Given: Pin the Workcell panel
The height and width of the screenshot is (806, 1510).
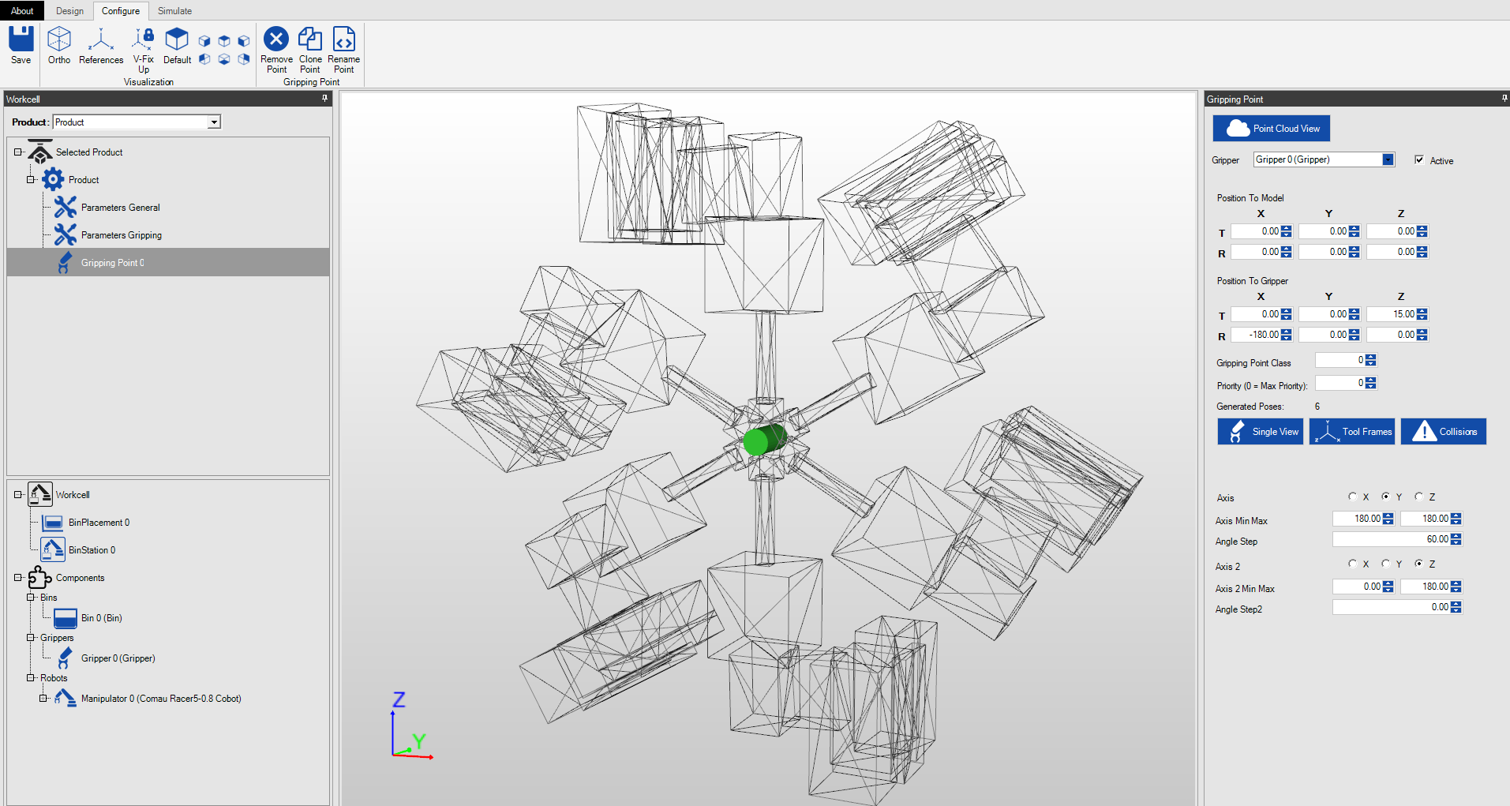Looking at the screenshot, I should tap(324, 99).
